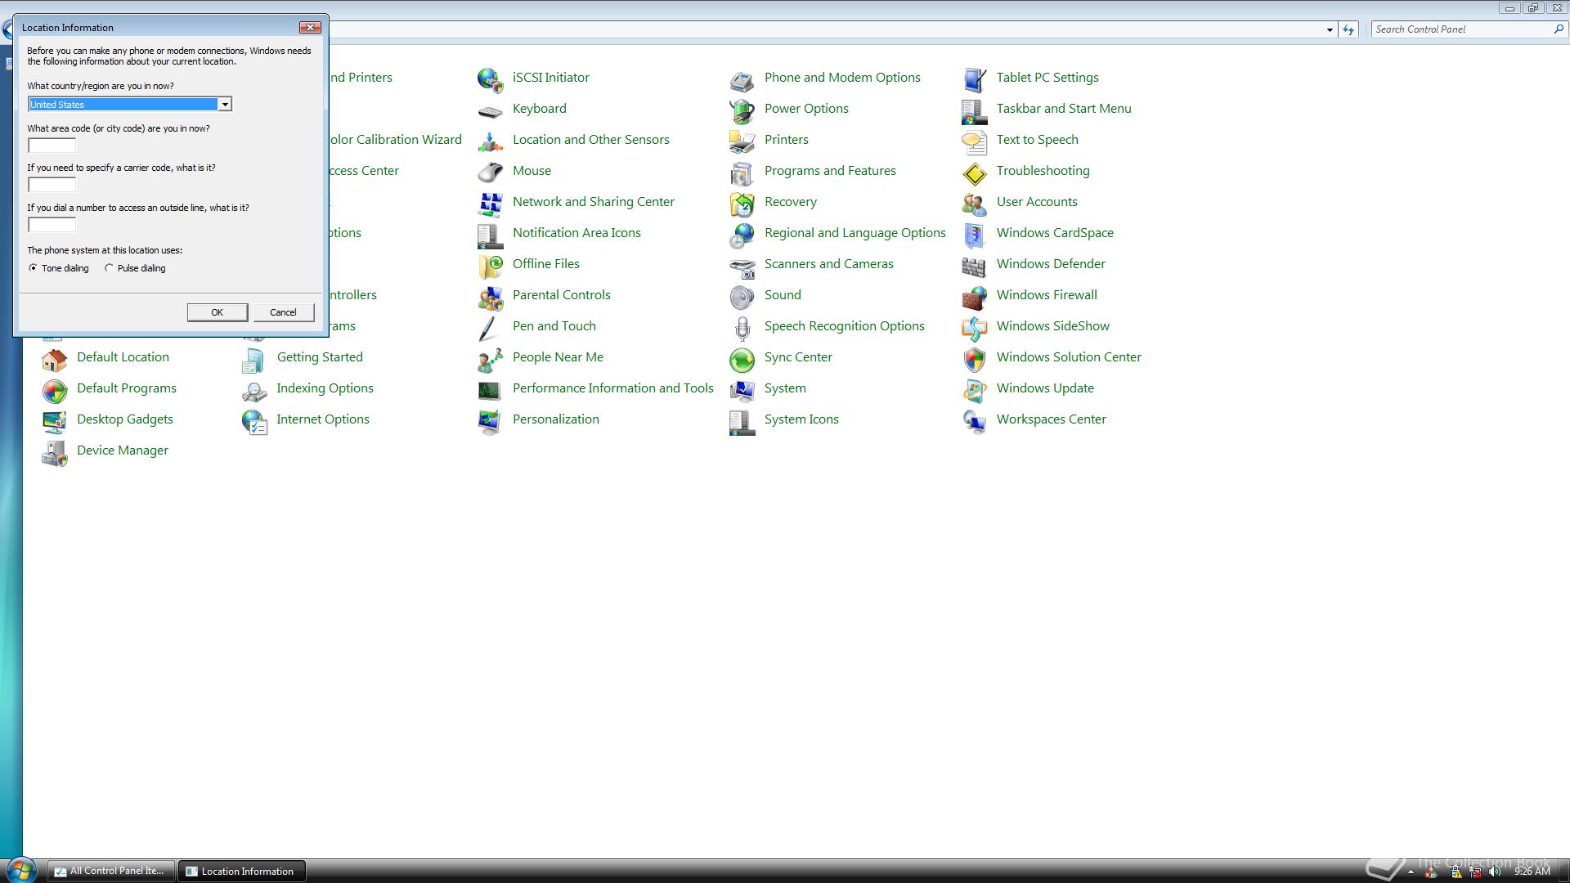Open the Scanners and Cameras link

(x=829, y=263)
